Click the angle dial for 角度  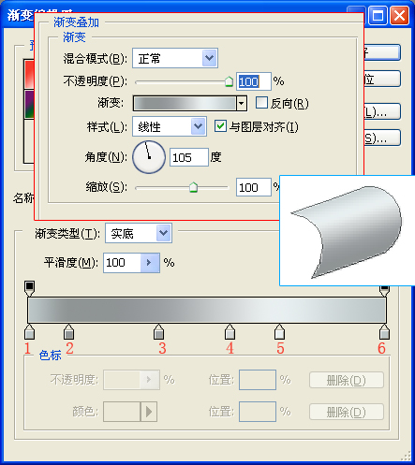(149, 157)
